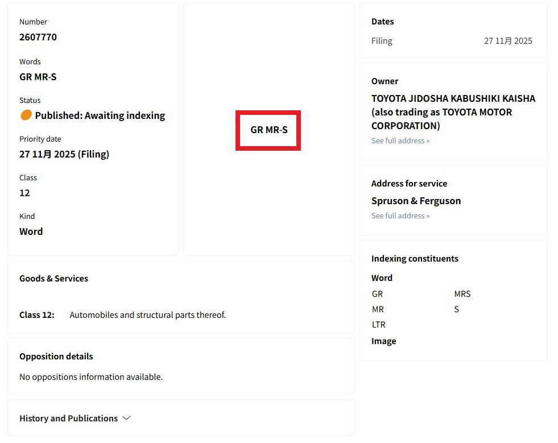Expand the History and Publications section
558x443 pixels.
pyautogui.click(x=68, y=418)
